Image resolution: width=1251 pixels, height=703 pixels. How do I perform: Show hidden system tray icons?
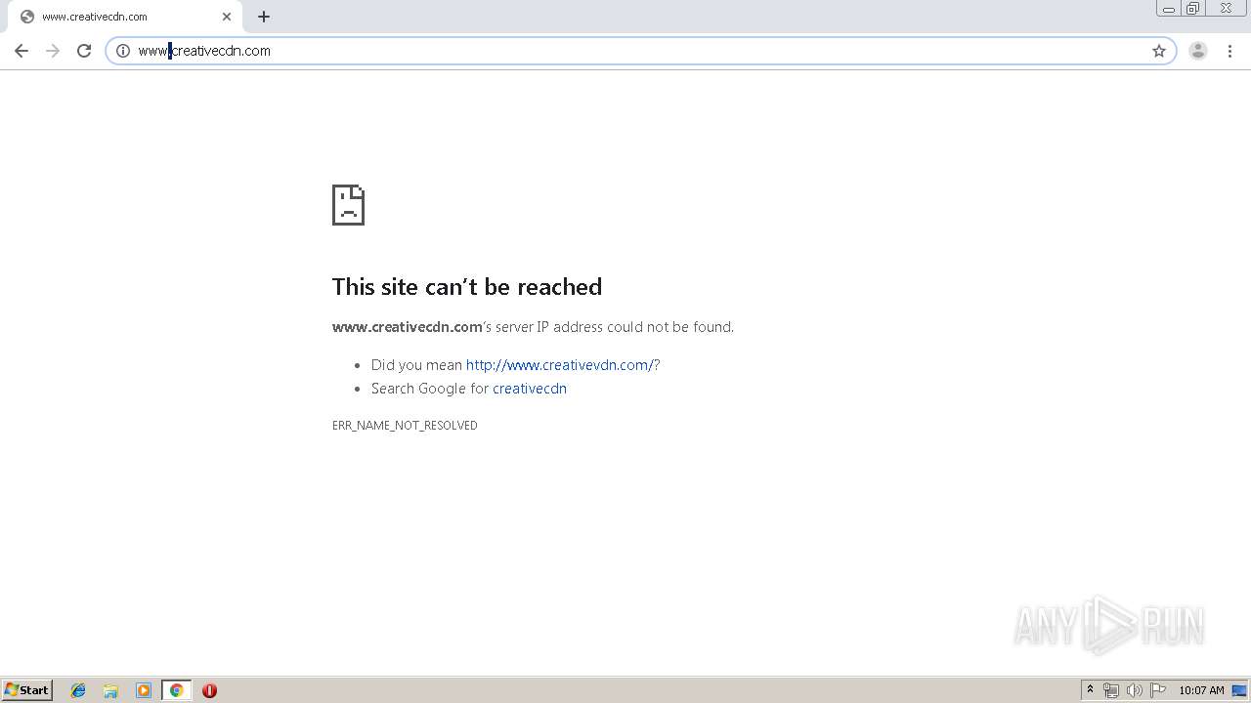(x=1090, y=690)
